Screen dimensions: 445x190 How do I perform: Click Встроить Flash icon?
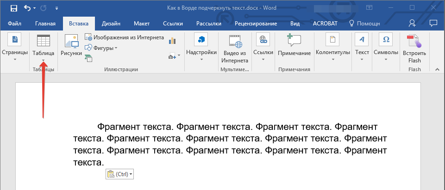pyautogui.click(x=414, y=49)
